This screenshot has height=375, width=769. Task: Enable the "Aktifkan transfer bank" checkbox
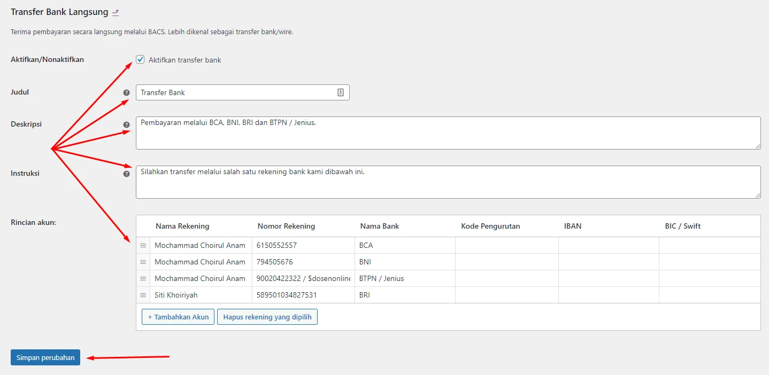click(140, 60)
